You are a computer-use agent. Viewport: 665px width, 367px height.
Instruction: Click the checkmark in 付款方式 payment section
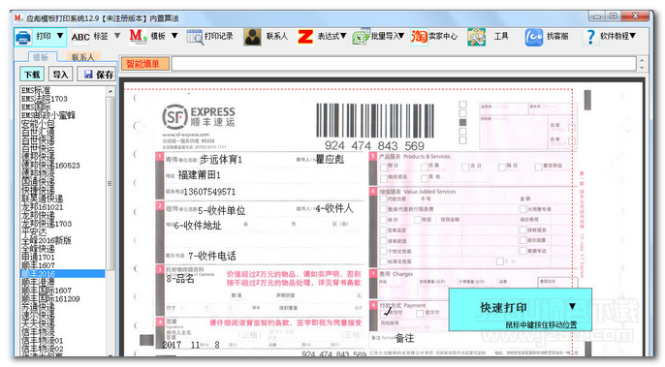coord(387,312)
